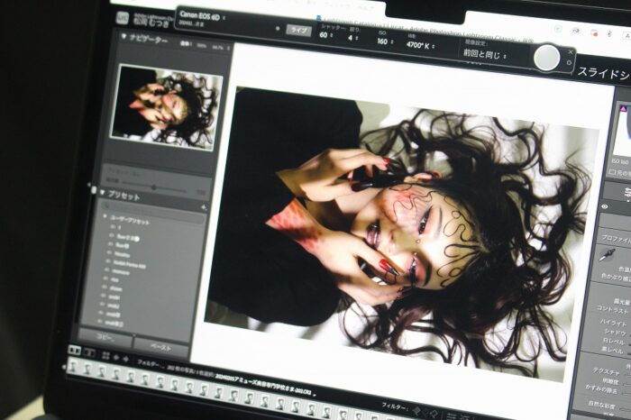Screen dimensions: 631x420
Task: Click the Lightroom Classic LrC logo icon
Action: [x=123, y=18]
